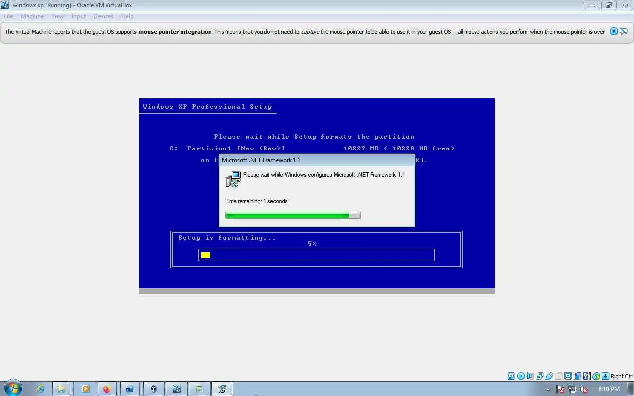Image resolution: width=634 pixels, height=396 pixels.
Task: Click the 'Setup is formatting...' text
Action: tap(227, 238)
